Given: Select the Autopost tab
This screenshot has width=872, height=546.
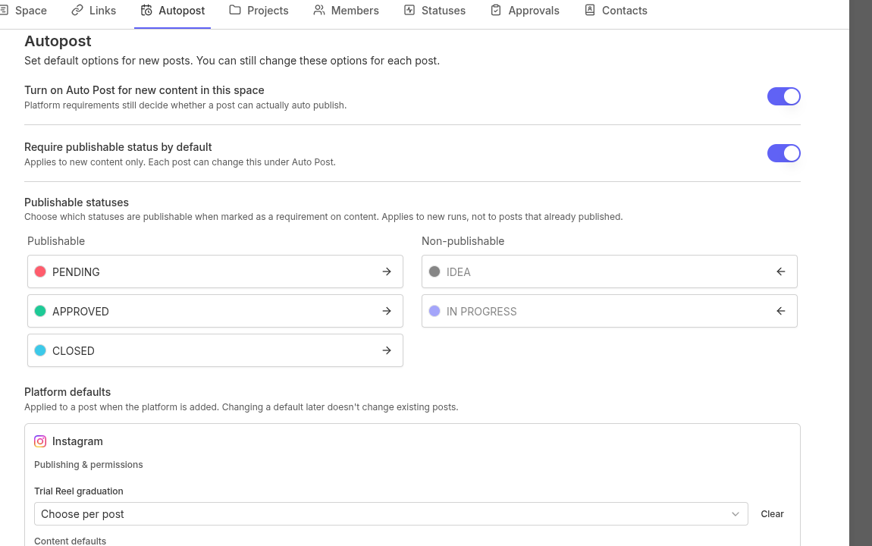Looking at the screenshot, I should coord(172,11).
